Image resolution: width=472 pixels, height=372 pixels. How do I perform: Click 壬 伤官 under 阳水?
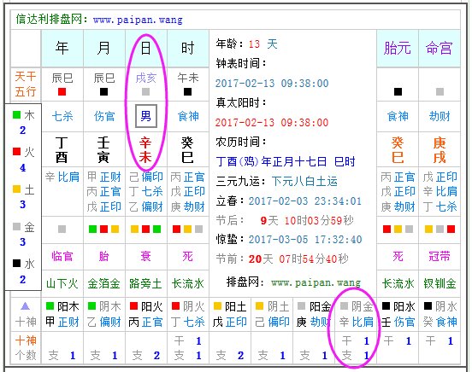tap(398, 323)
